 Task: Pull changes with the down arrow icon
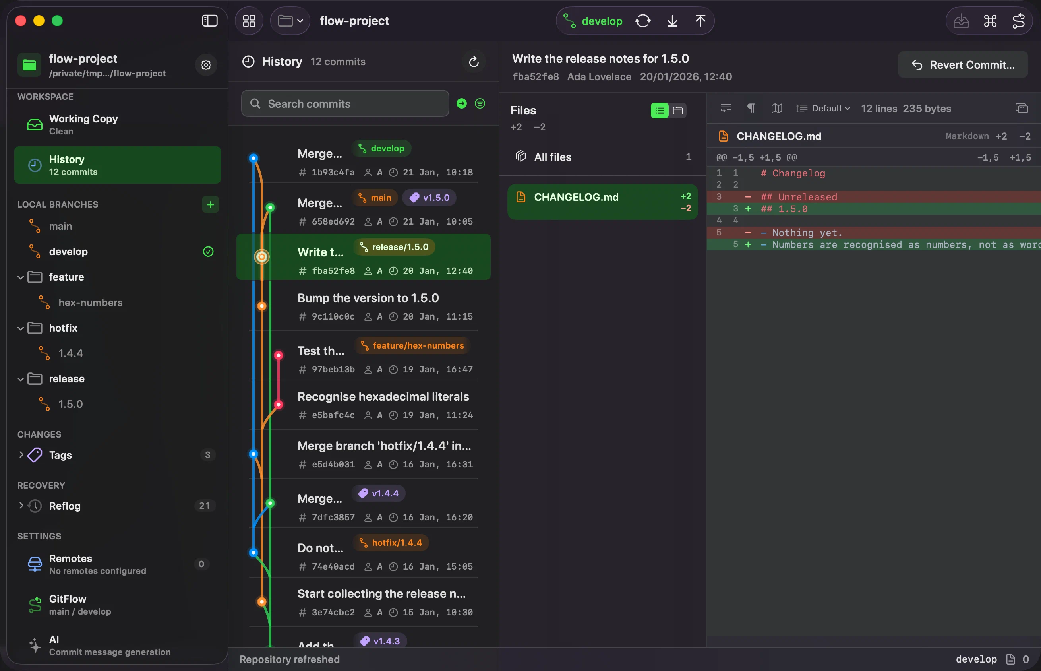coord(672,21)
